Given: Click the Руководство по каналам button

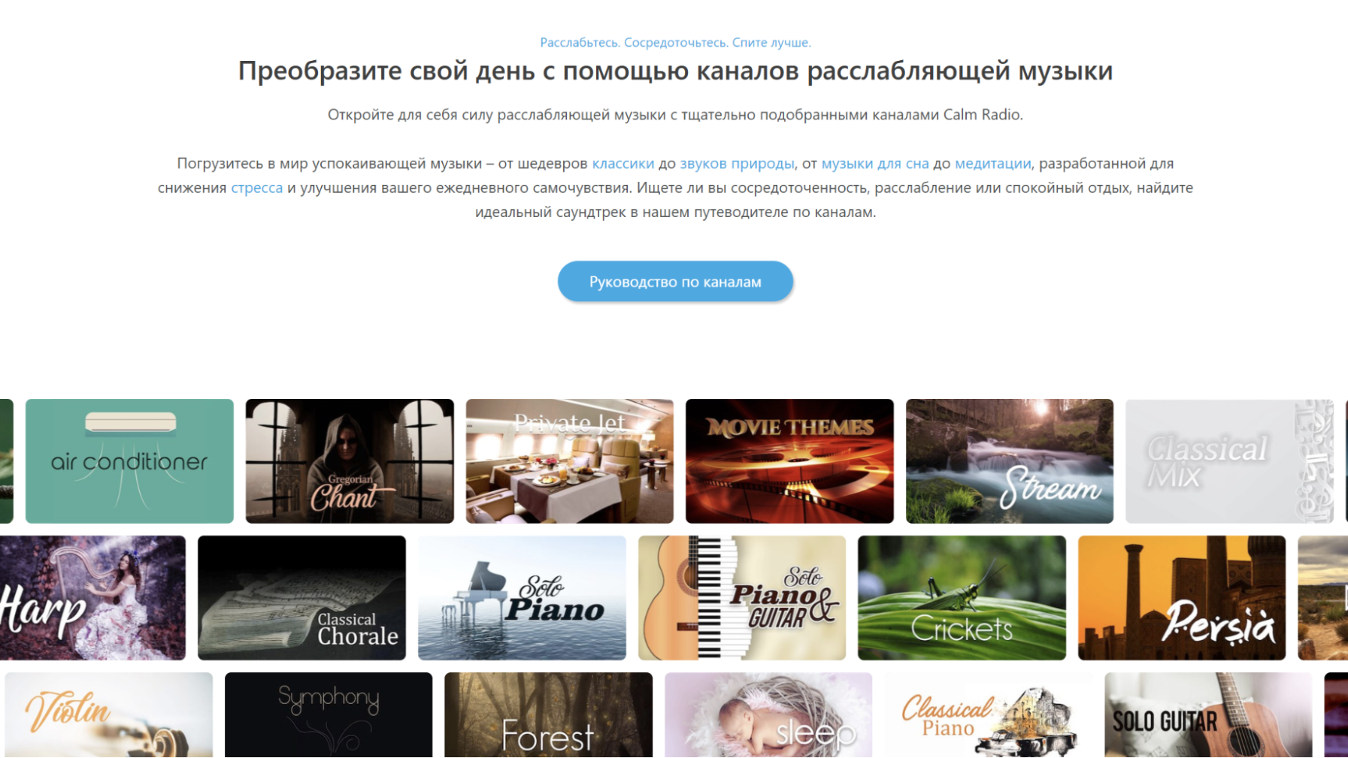Looking at the screenshot, I should pos(675,281).
